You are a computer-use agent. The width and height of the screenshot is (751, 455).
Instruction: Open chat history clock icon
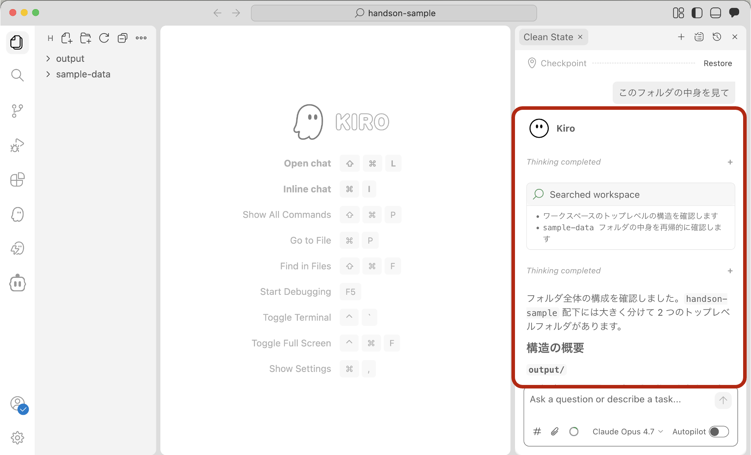point(717,37)
